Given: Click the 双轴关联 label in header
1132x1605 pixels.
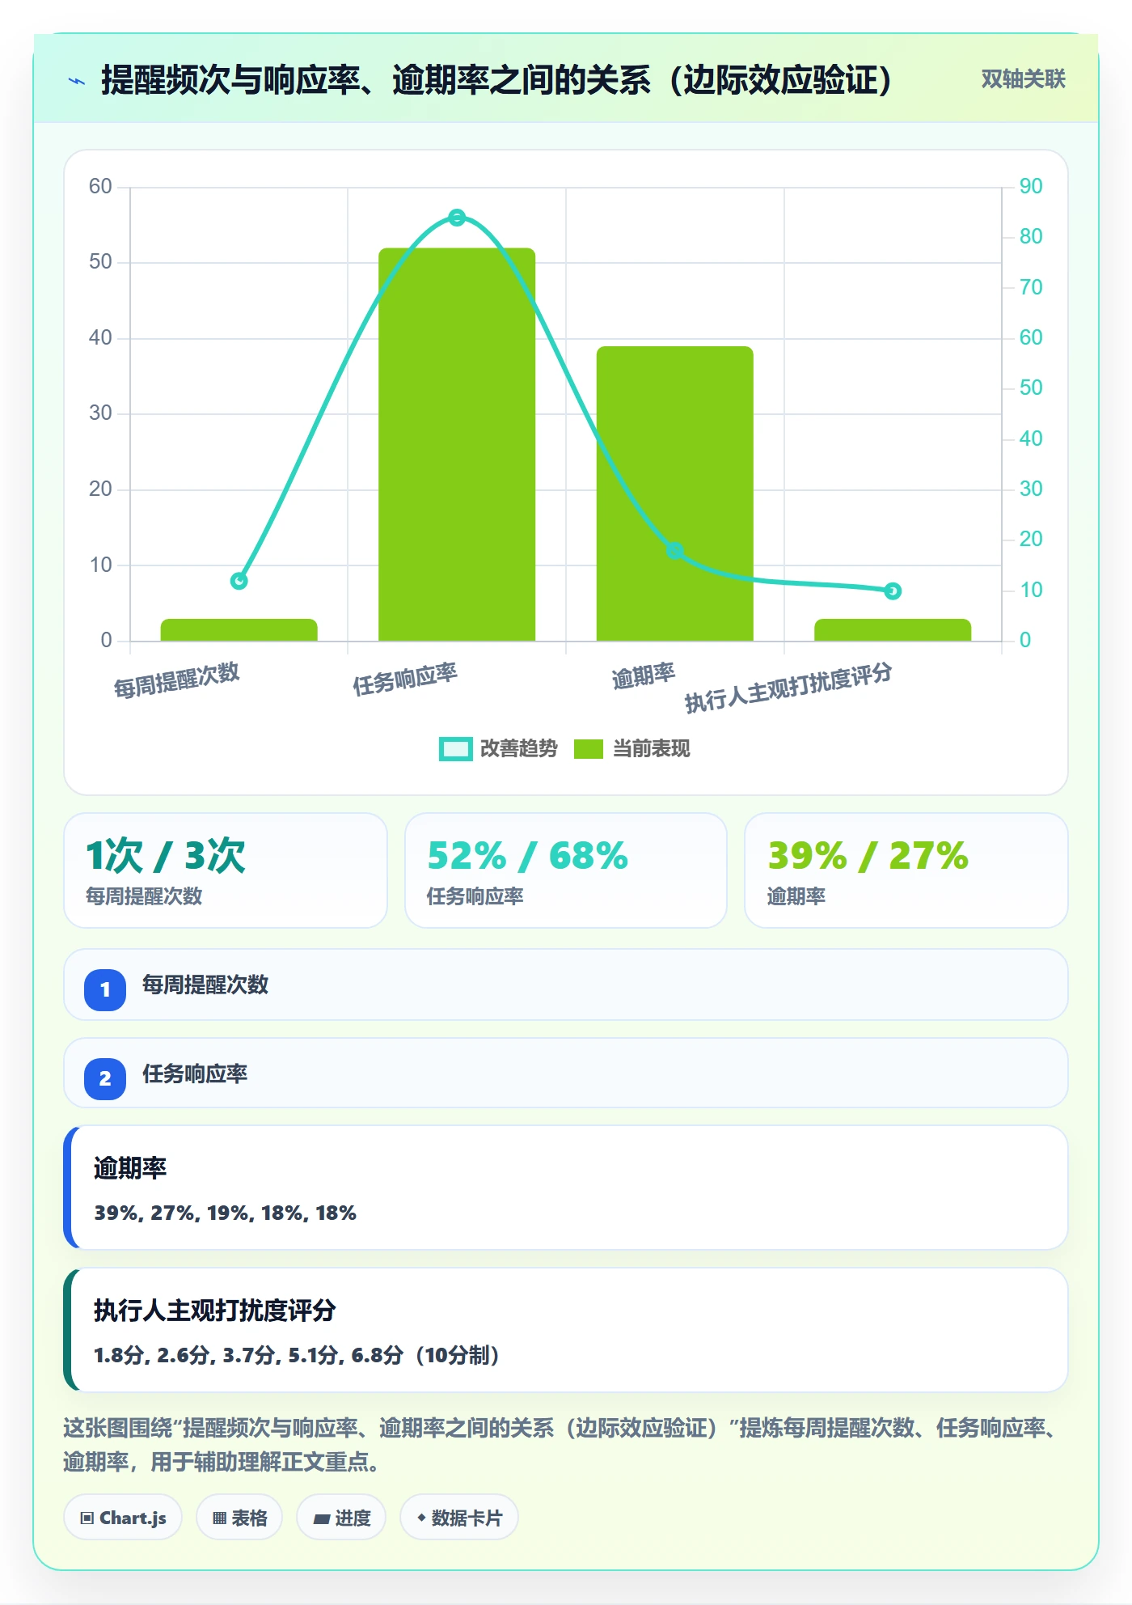Looking at the screenshot, I should 1023,79.
